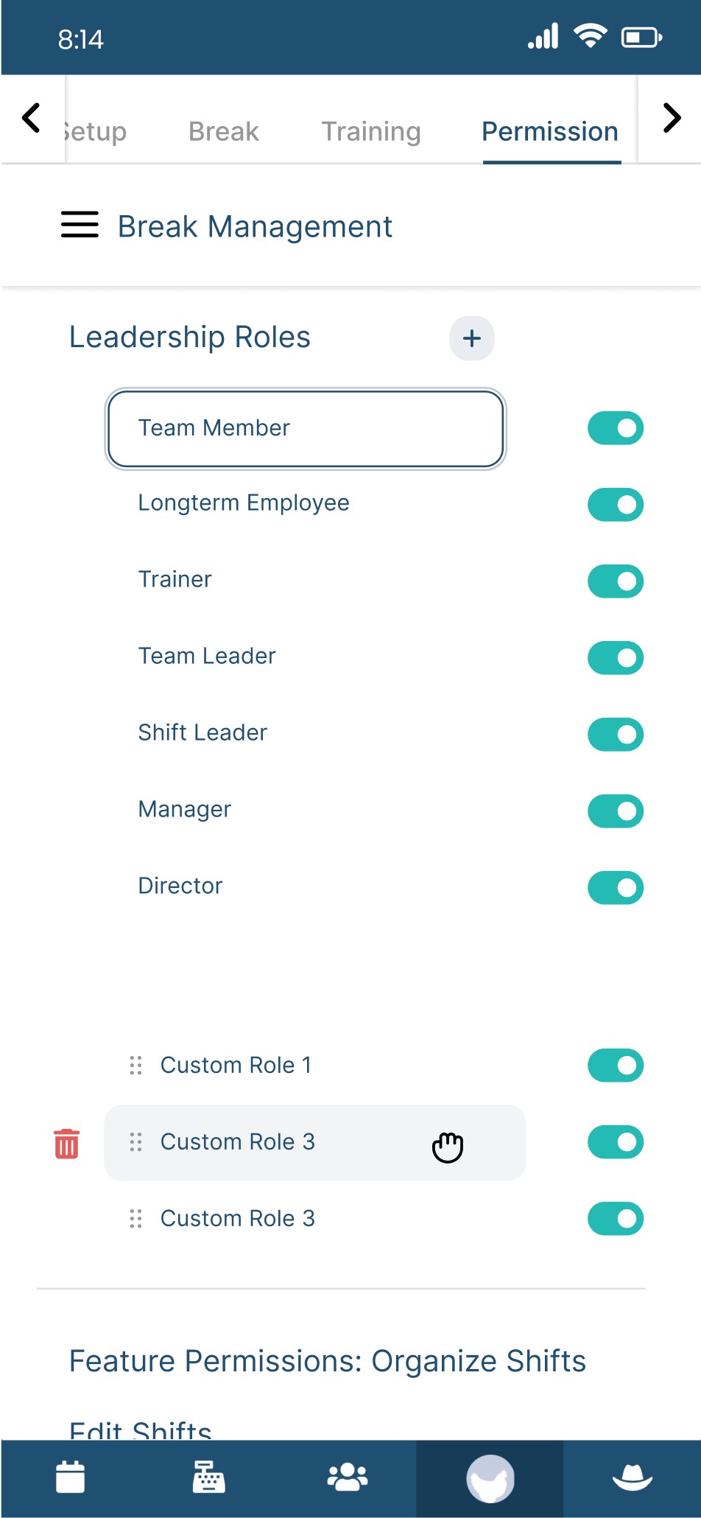Open the calendar tab in bottom bar
This screenshot has height=1518, width=701.
(71, 1477)
